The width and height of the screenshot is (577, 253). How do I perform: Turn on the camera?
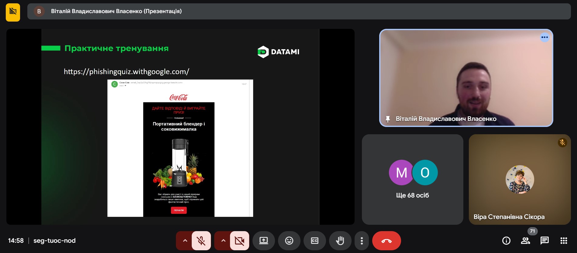pos(239,241)
